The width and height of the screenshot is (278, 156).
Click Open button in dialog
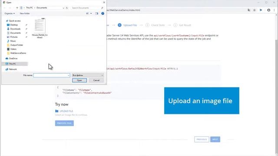79,80
